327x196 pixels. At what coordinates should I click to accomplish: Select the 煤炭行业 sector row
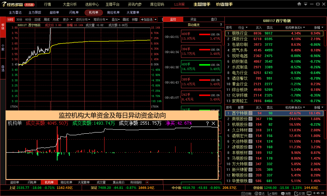click(274, 39)
